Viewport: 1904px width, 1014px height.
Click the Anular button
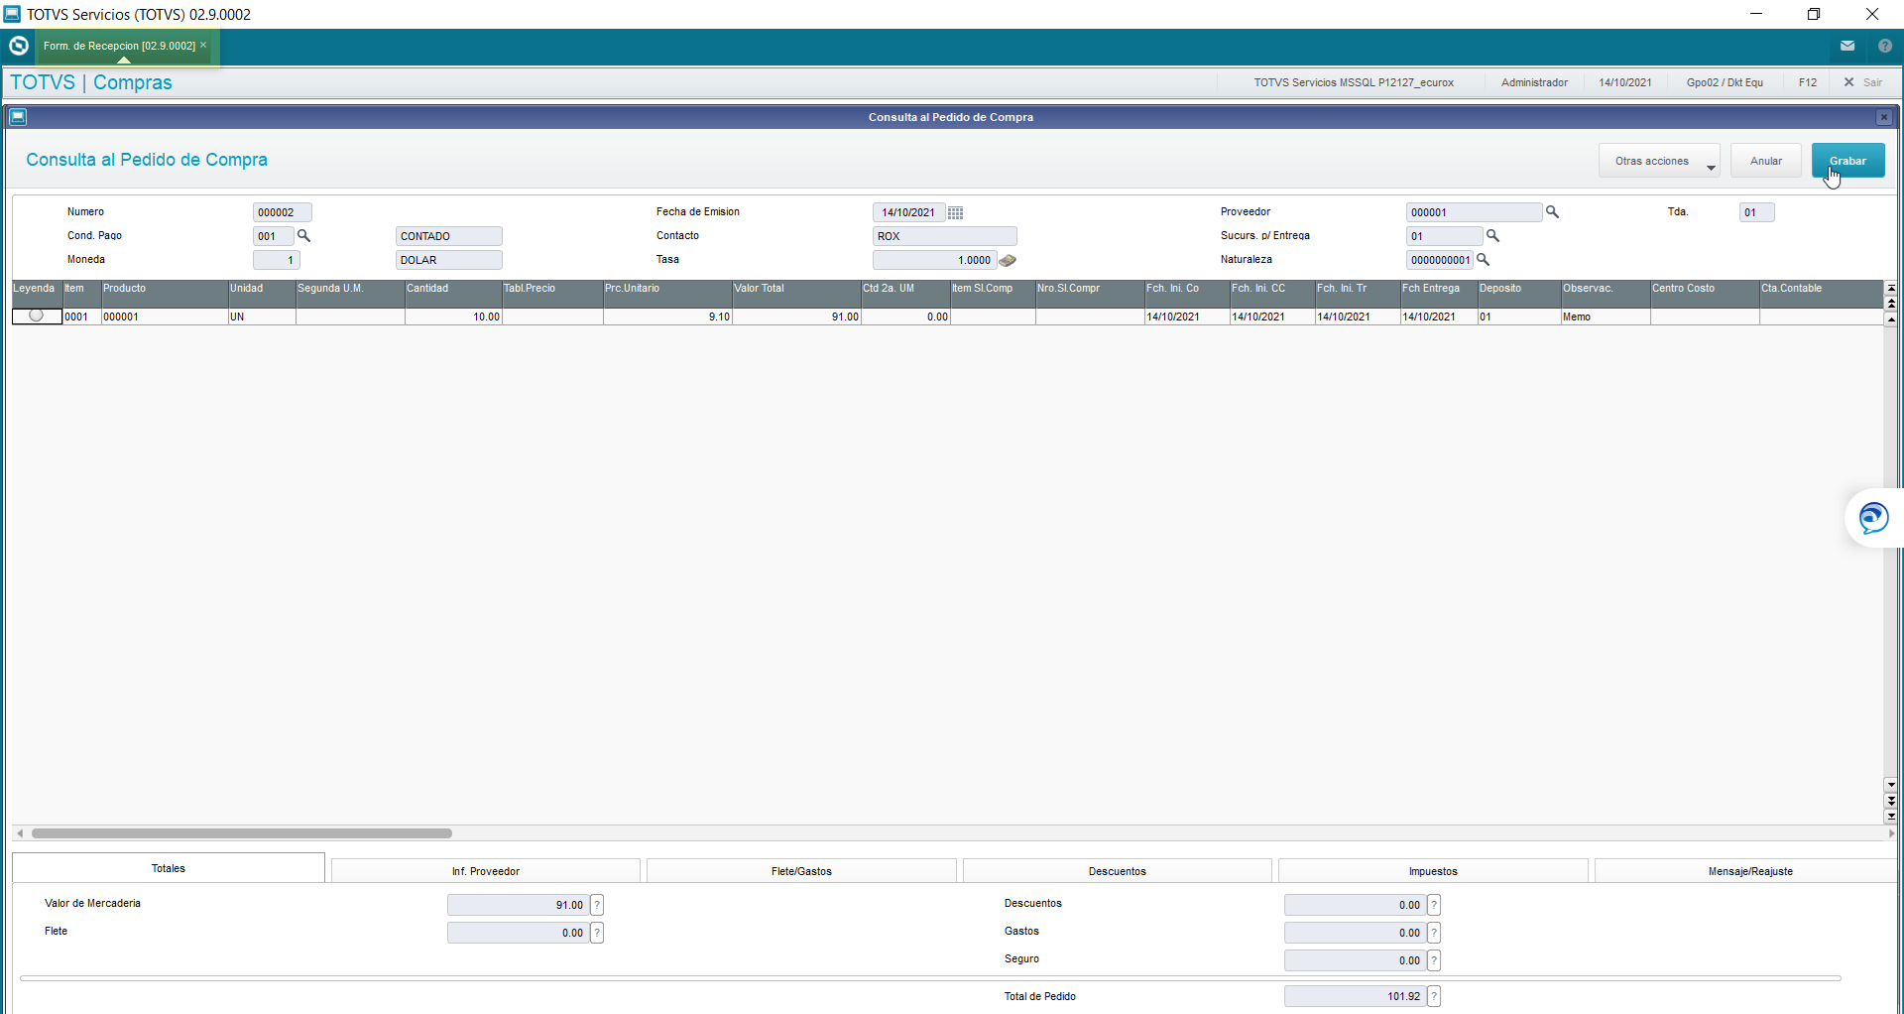click(x=1766, y=161)
